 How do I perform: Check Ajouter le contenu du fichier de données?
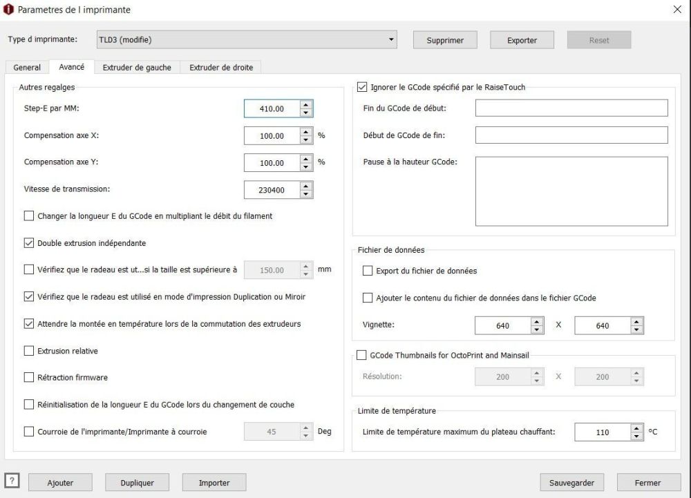click(x=367, y=298)
